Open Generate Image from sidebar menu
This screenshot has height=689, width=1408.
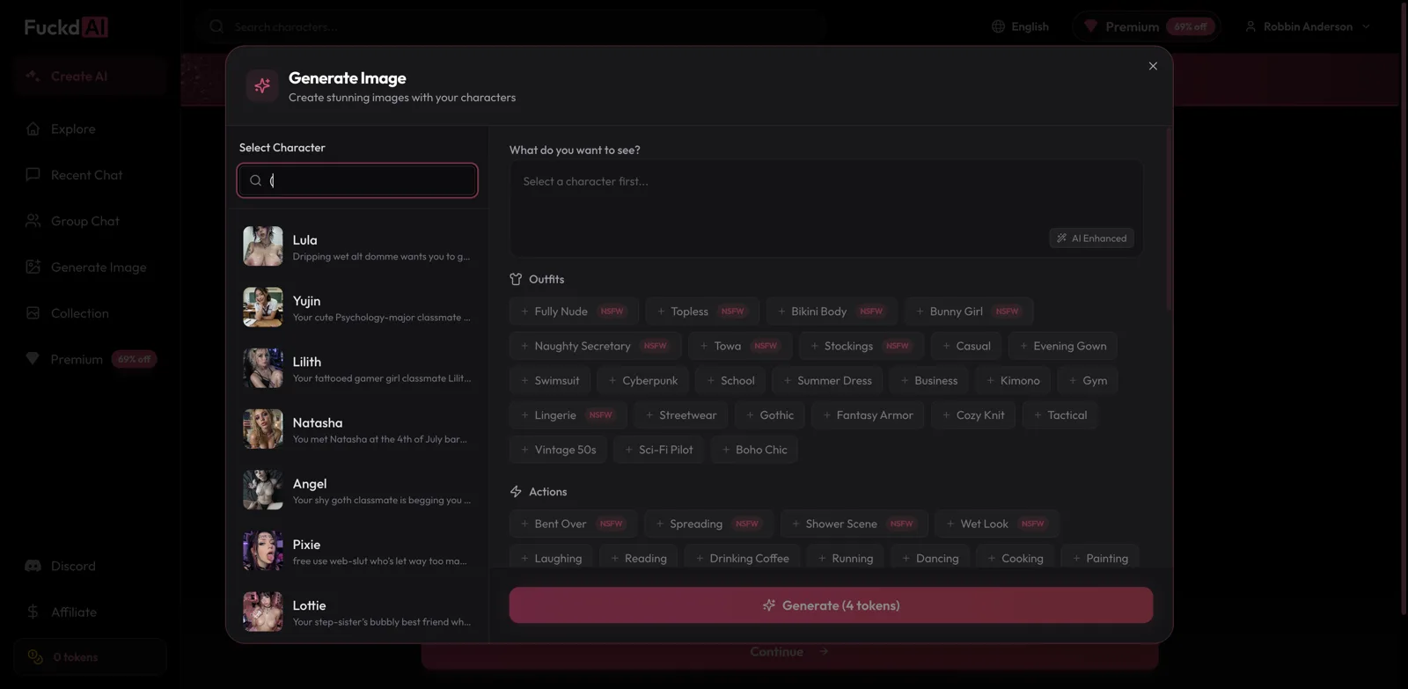90,267
